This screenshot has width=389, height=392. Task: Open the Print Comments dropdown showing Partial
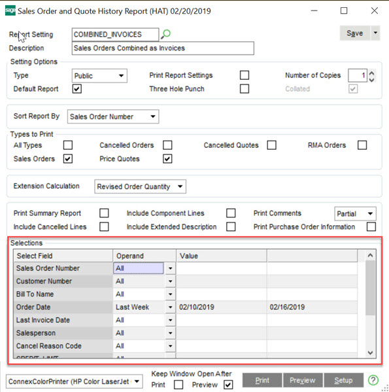[x=355, y=214]
